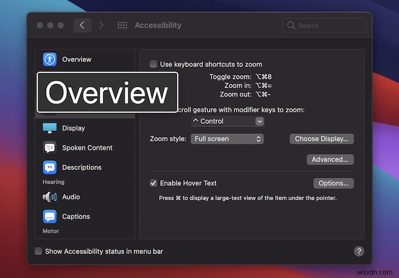Click in the Search field
Image resolution: width=399 pixels, height=278 pixels.
click(x=325, y=26)
